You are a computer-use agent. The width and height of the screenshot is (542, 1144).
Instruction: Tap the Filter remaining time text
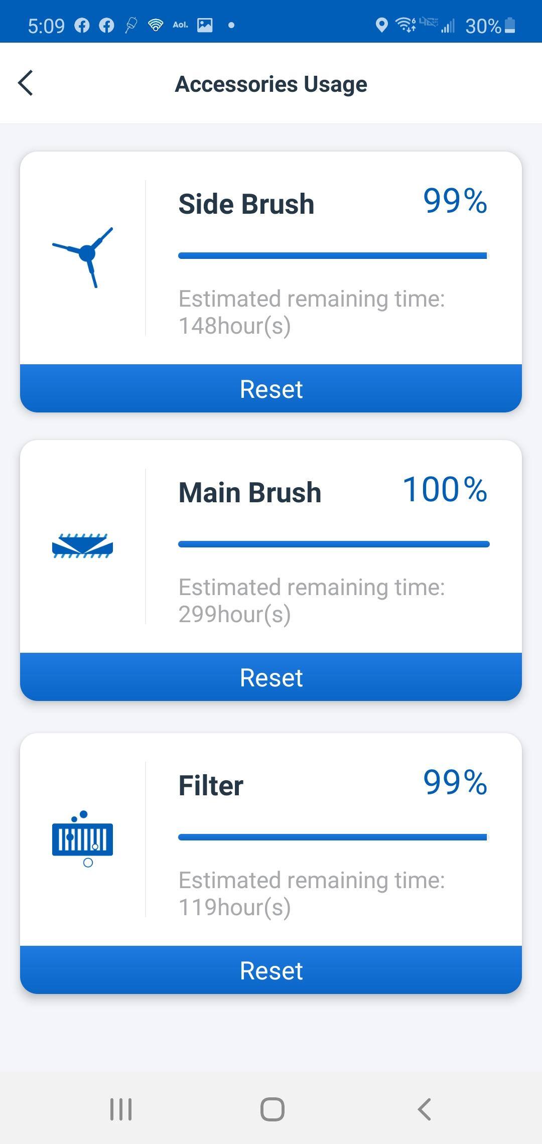pos(311,894)
